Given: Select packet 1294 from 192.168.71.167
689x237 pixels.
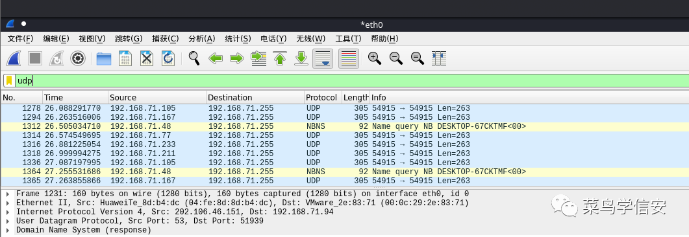Looking at the screenshot, I should click(x=344, y=117).
